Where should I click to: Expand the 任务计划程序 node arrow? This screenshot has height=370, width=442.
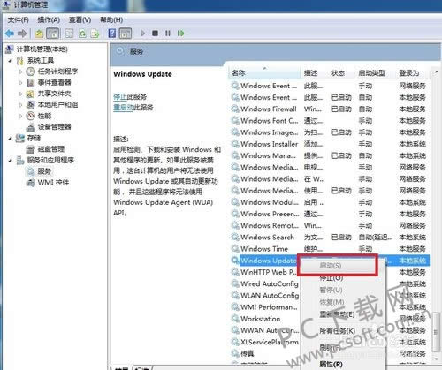point(20,72)
